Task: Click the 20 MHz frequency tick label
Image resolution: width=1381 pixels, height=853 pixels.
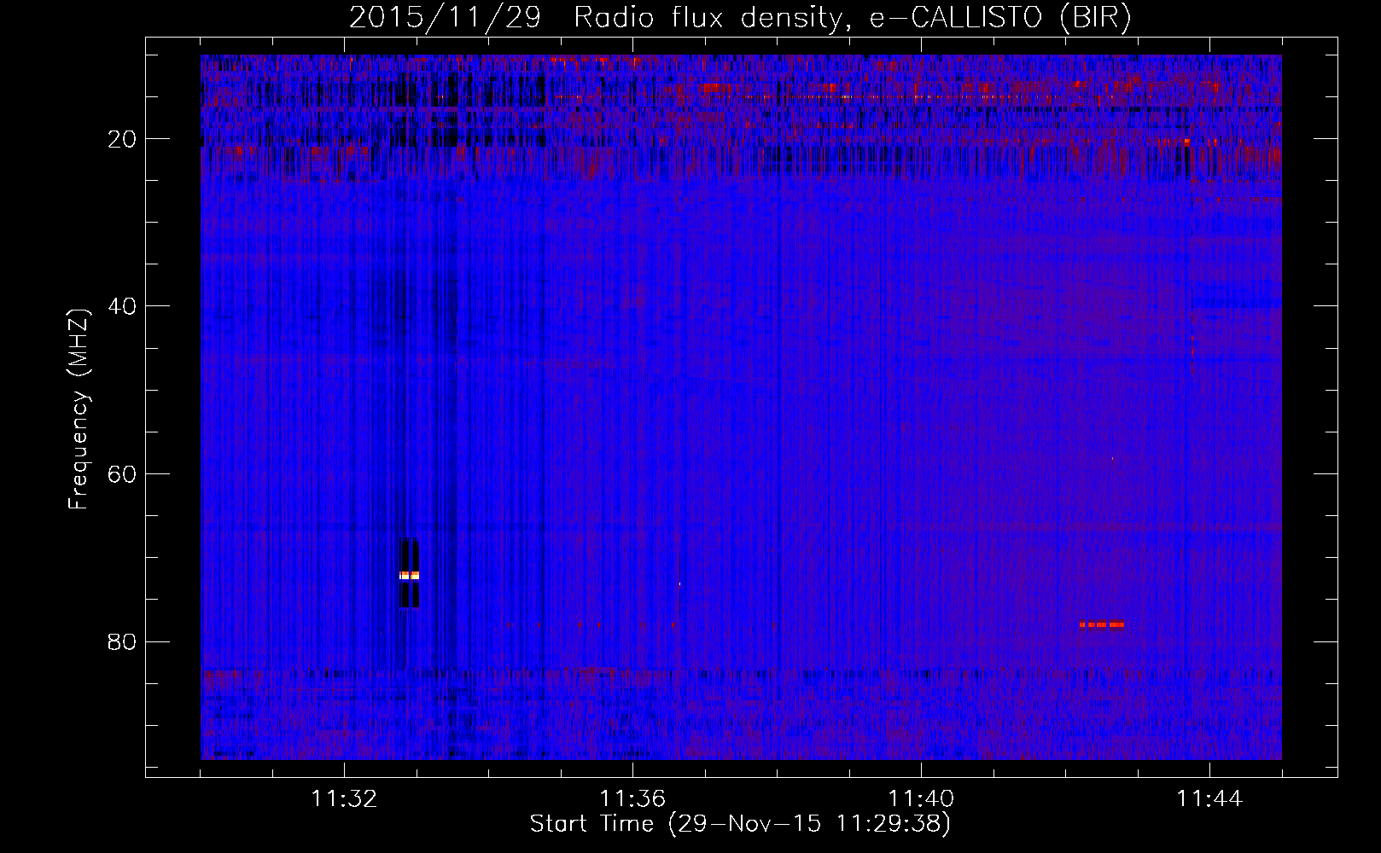Action: [x=122, y=139]
